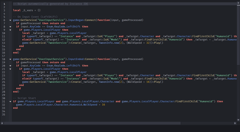Collapse the InputEnded function at line 18
Viewport: 240px width, 132px height.
coord(10,59)
